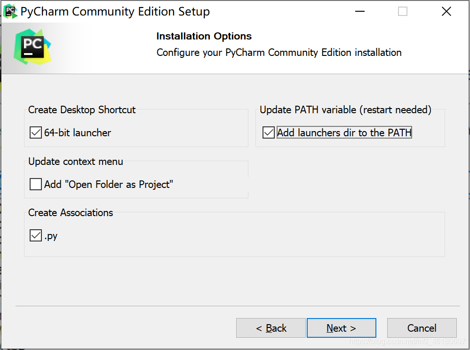The image size is (470, 350).
Task: Go to previous step with Back button
Action: [x=271, y=328]
